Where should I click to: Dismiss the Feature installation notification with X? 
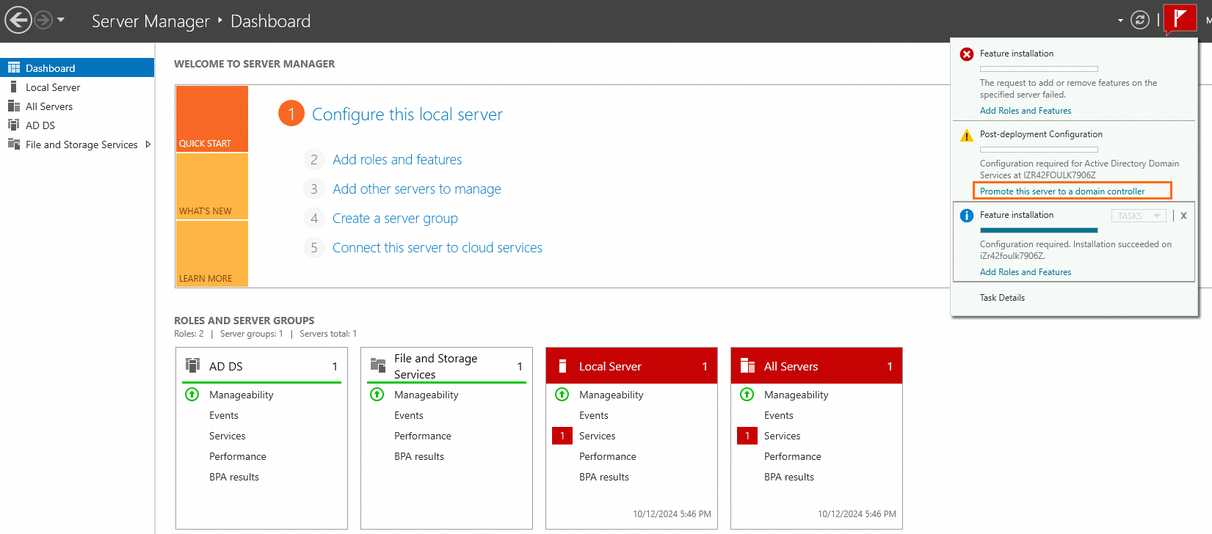[1183, 216]
